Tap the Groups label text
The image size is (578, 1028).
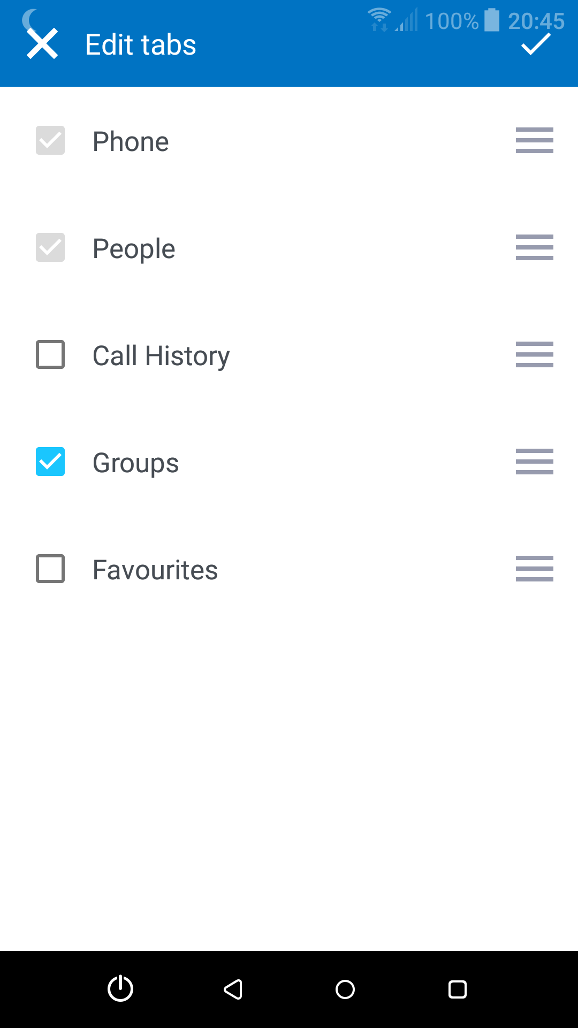(135, 463)
